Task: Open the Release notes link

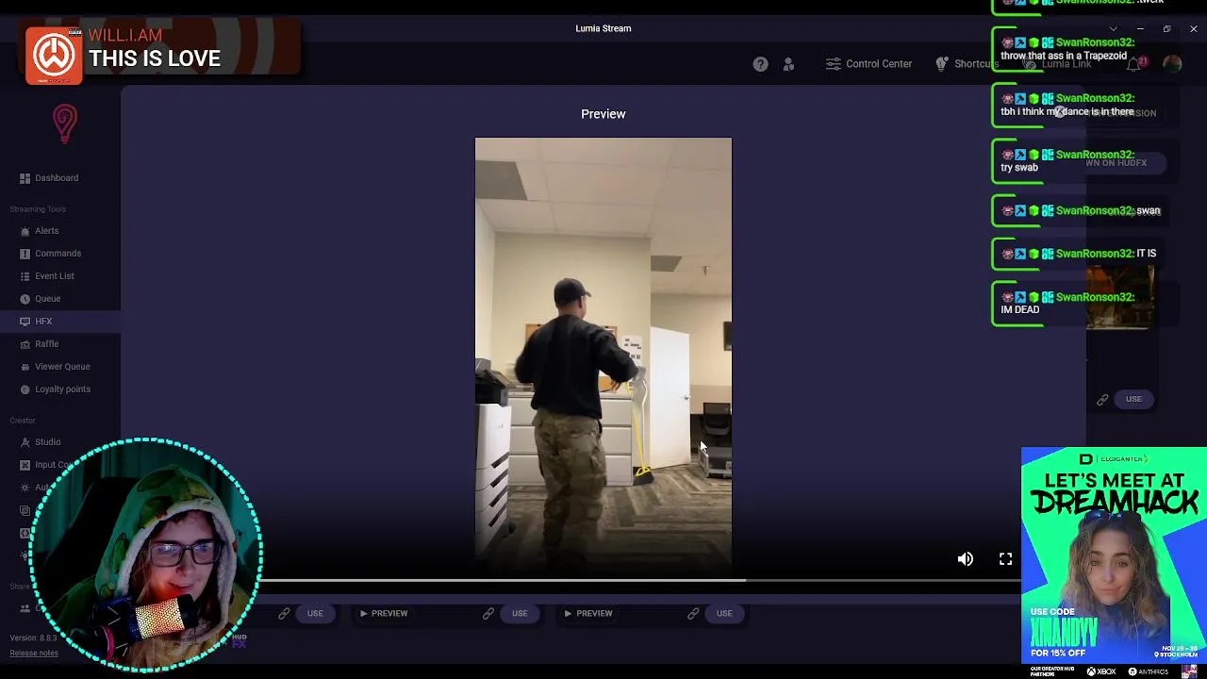Action: tap(34, 653)
